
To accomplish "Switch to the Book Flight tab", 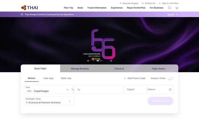I will click(x=40, y=68).
